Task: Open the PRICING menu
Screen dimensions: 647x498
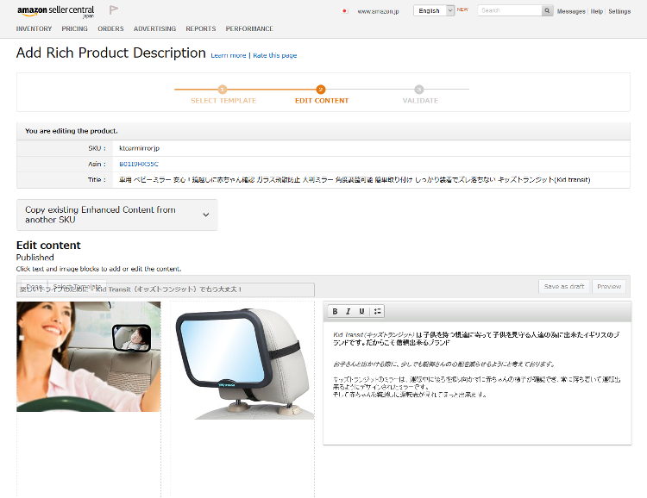Action: click(75, 28)
